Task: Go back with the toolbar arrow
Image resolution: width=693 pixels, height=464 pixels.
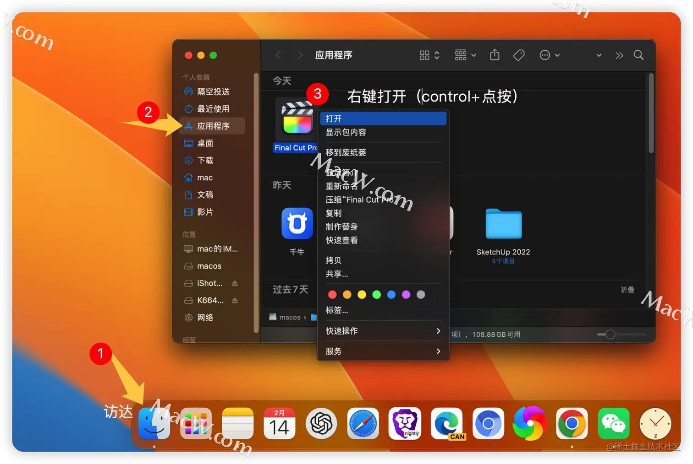Action: coord(278,55)
